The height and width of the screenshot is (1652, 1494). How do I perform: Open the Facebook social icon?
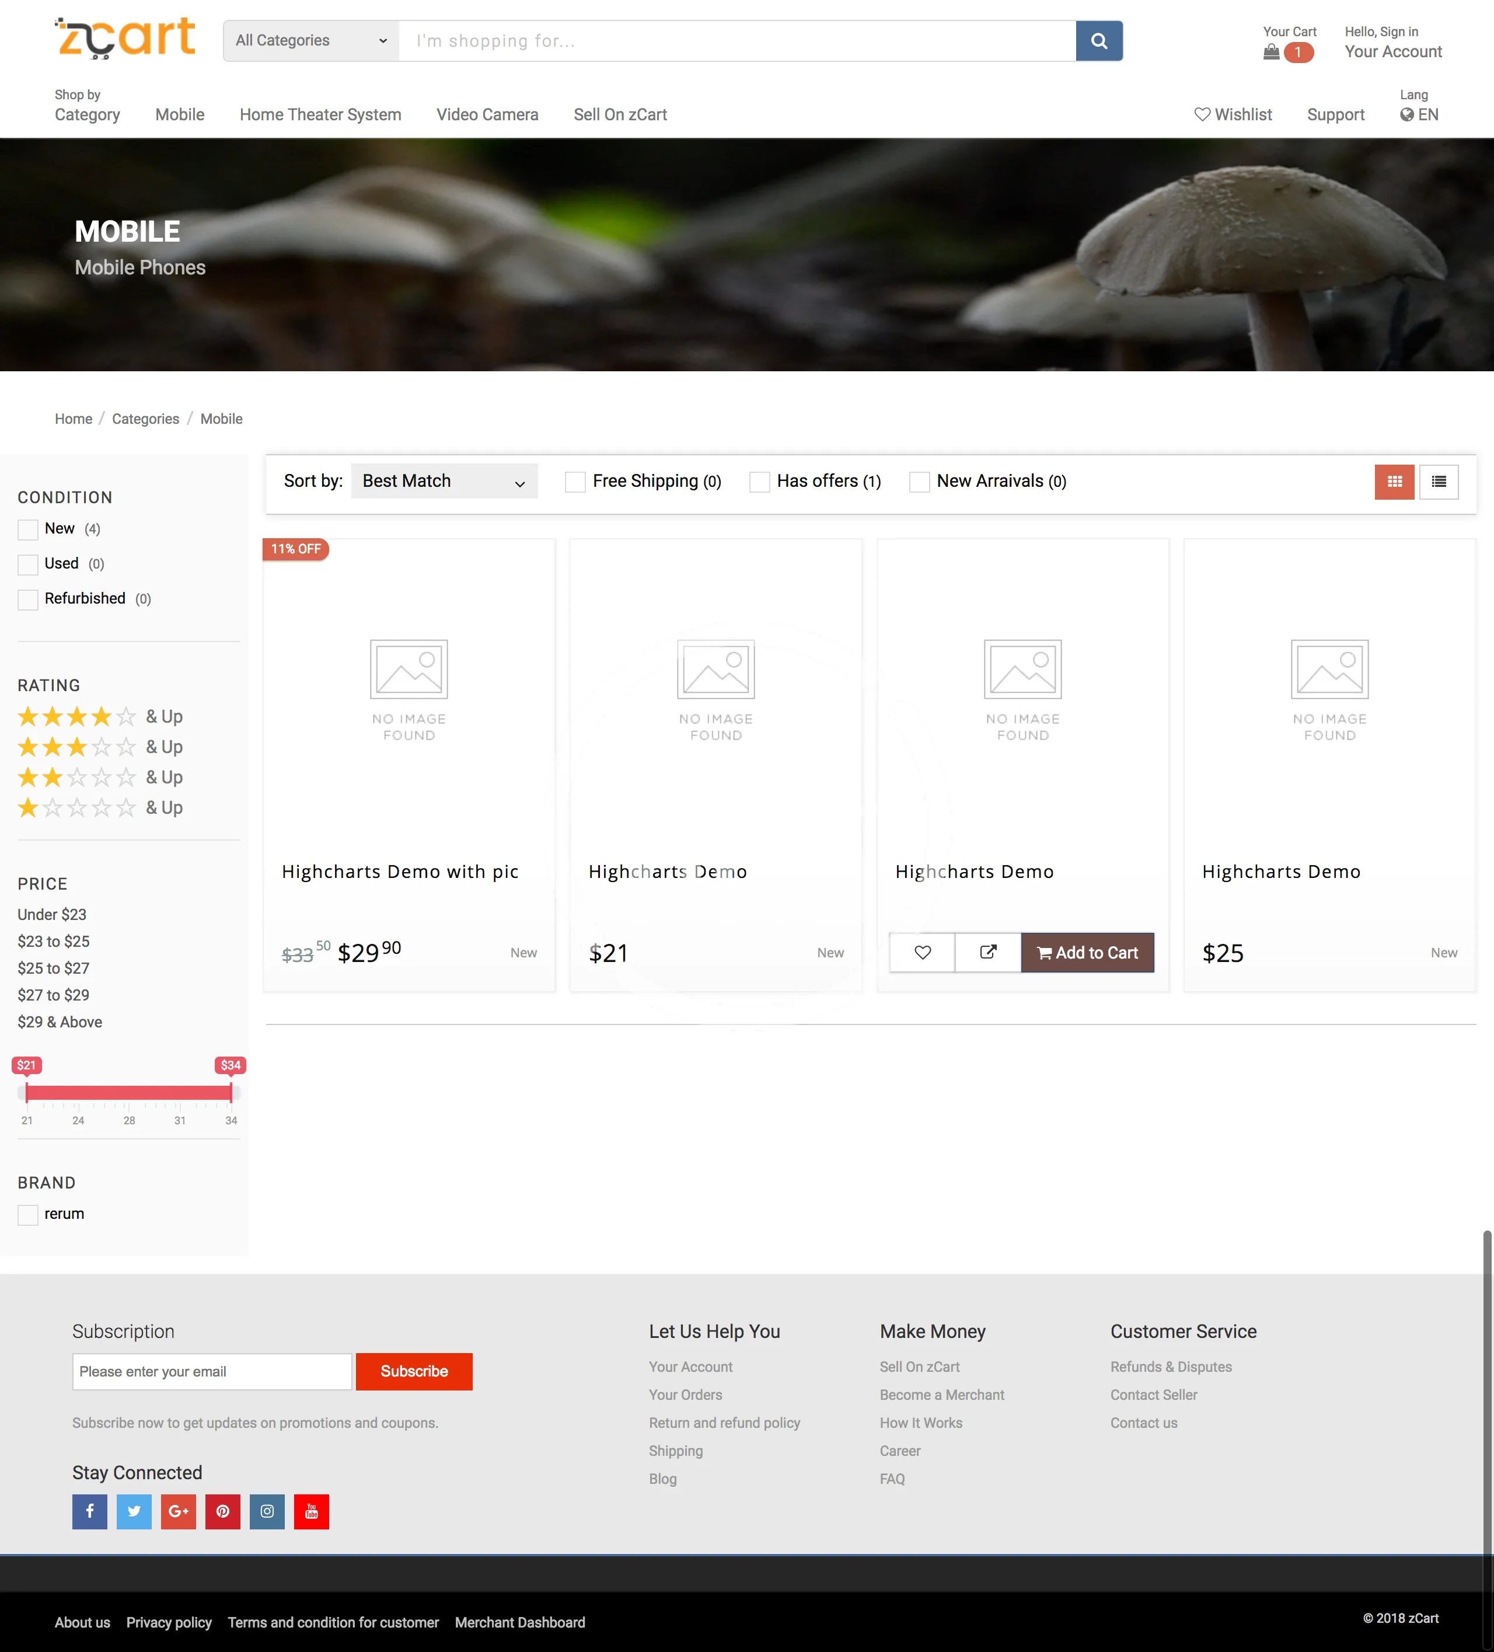point(89,1511)
